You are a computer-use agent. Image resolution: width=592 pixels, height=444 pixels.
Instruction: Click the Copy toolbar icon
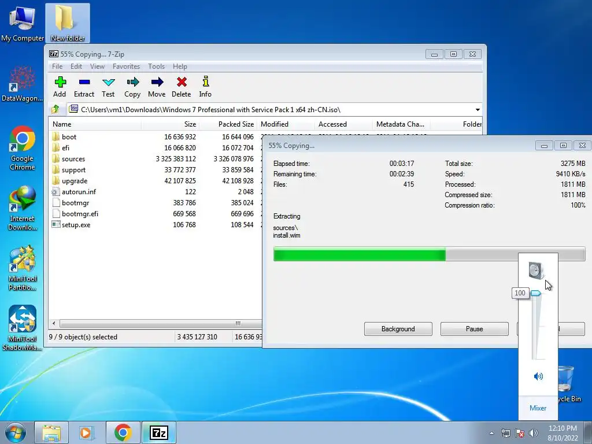(x=132, y=87)
